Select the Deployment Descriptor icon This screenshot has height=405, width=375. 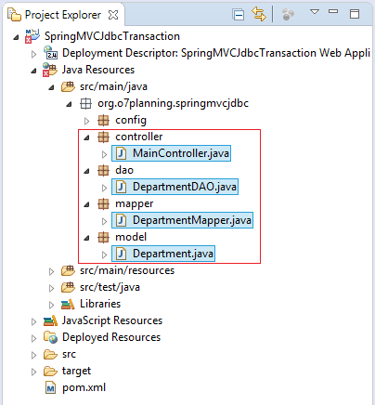(50, 53)
